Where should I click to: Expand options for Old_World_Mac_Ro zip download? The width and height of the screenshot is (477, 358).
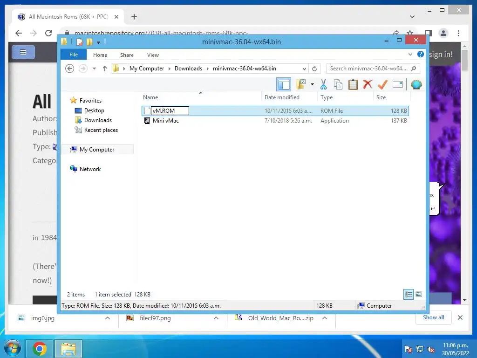[325, 318]
